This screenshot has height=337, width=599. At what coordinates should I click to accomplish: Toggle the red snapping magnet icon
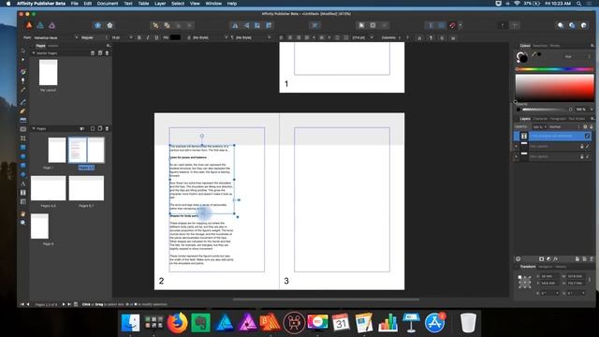452,25
